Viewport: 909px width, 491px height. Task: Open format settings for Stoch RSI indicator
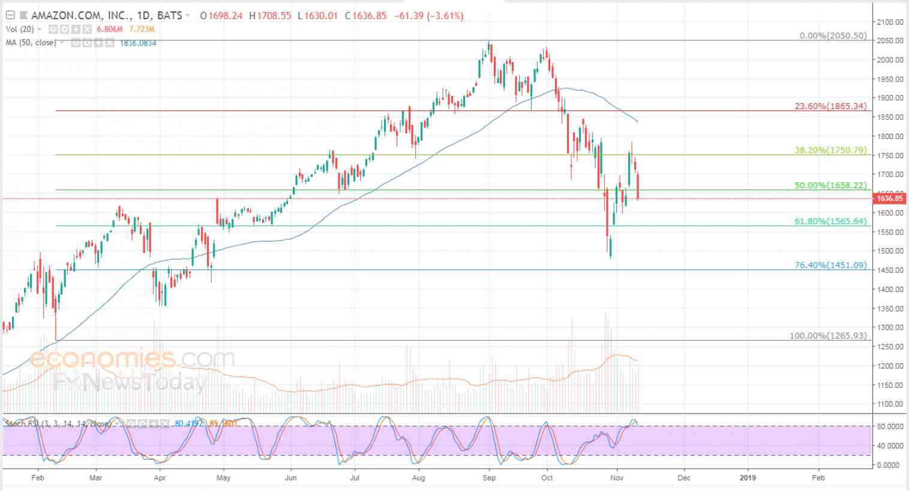click(x=142, y=424)
